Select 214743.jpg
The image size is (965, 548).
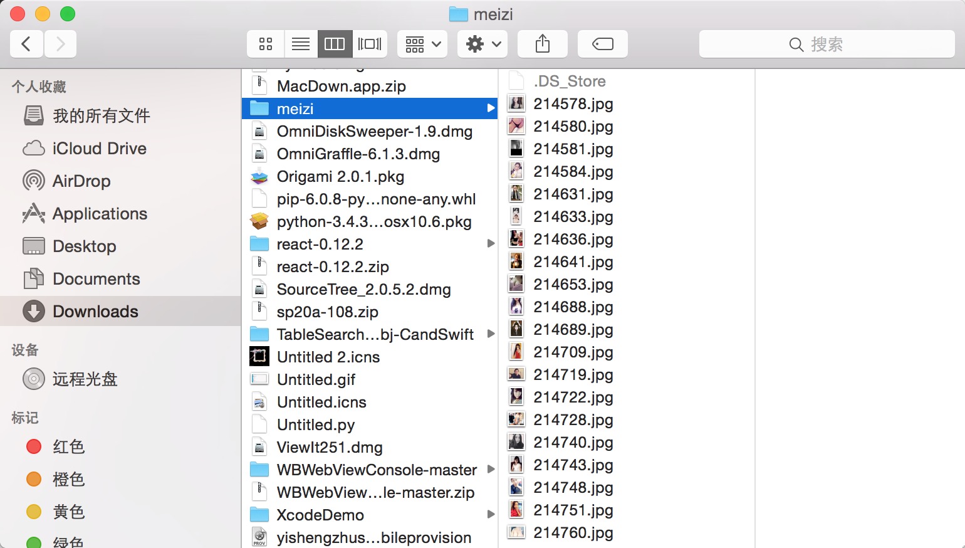tap(627, 465)
